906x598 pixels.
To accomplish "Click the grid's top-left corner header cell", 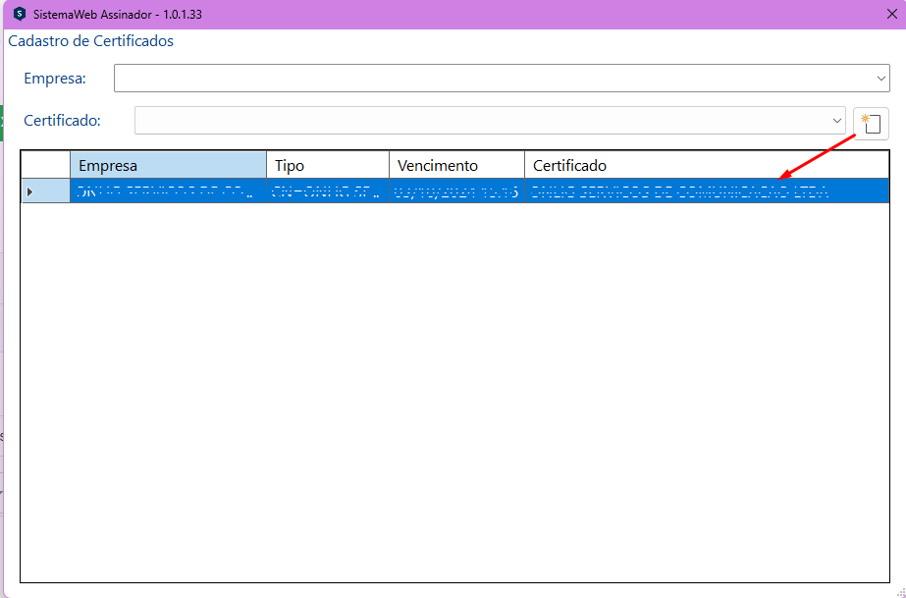I will pos(45,165).
